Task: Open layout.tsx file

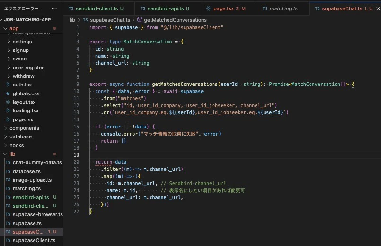Action: point(24,102)
